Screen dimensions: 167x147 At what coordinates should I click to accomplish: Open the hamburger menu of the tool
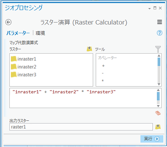tap(160, 22)
